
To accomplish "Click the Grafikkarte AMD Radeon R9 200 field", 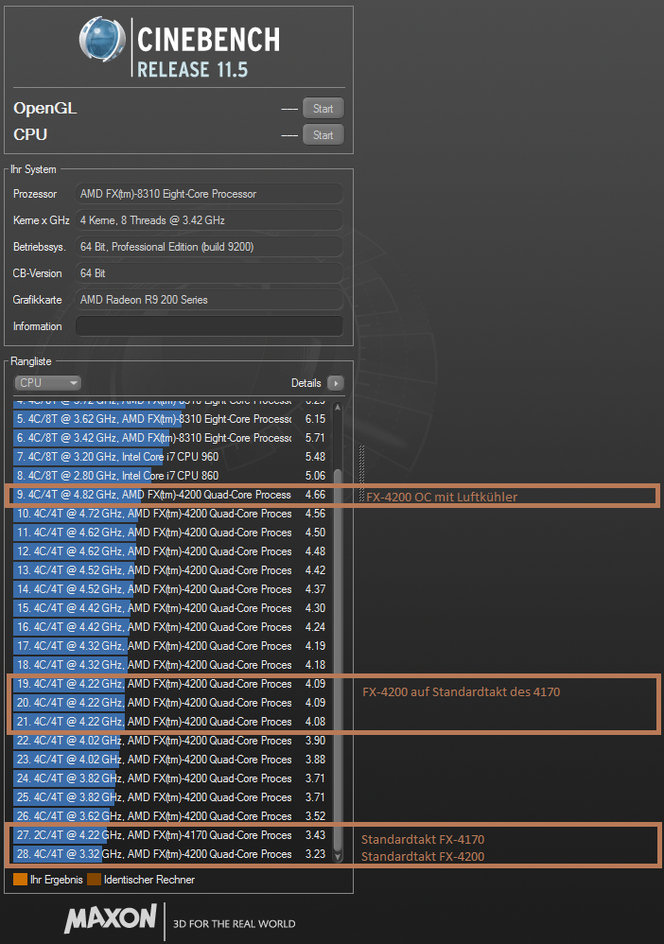I will tap(209, 300).
